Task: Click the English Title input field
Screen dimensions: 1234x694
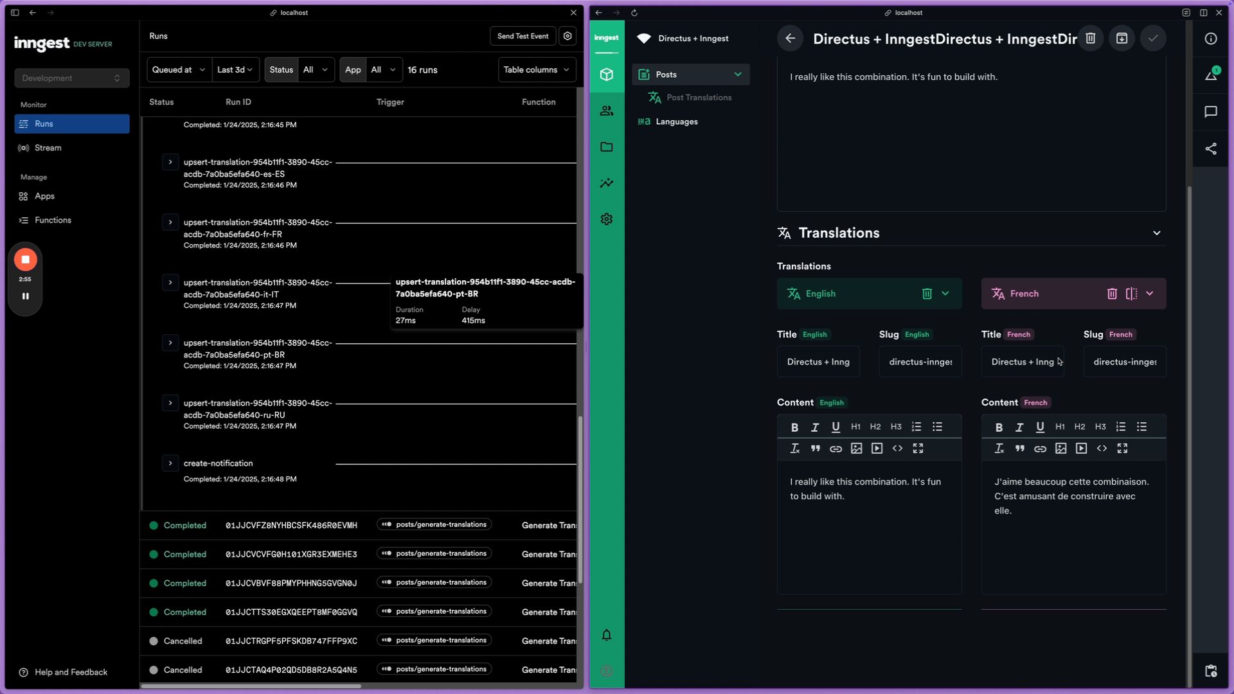Action: tap(818, 362)
